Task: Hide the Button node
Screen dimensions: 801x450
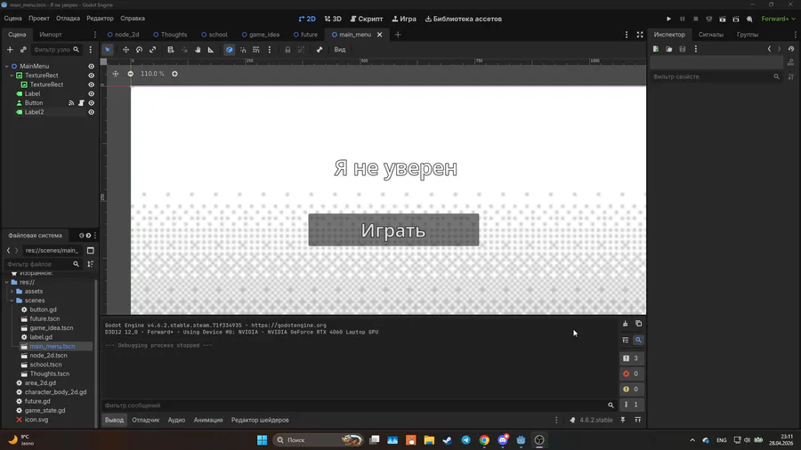Action: point(91,103)
